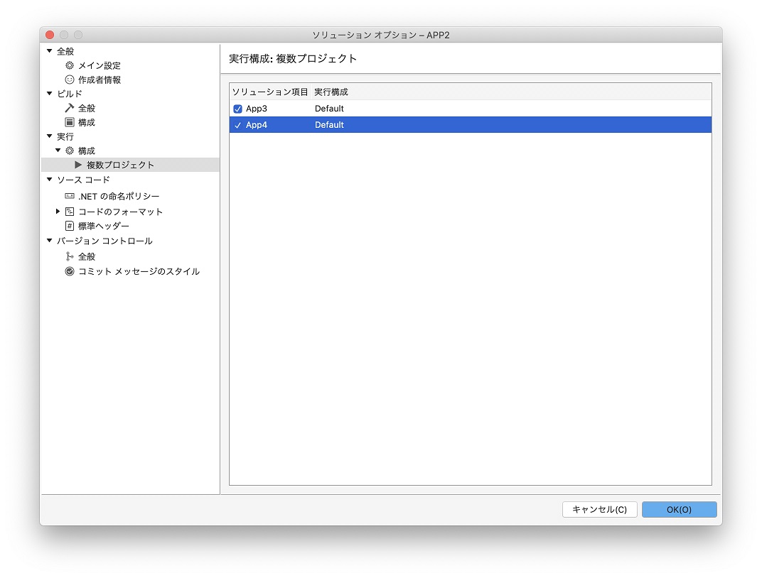The height and width of the screenshot is (578, 762).
Task: Select the App4 row label
Action: point(257,125)
